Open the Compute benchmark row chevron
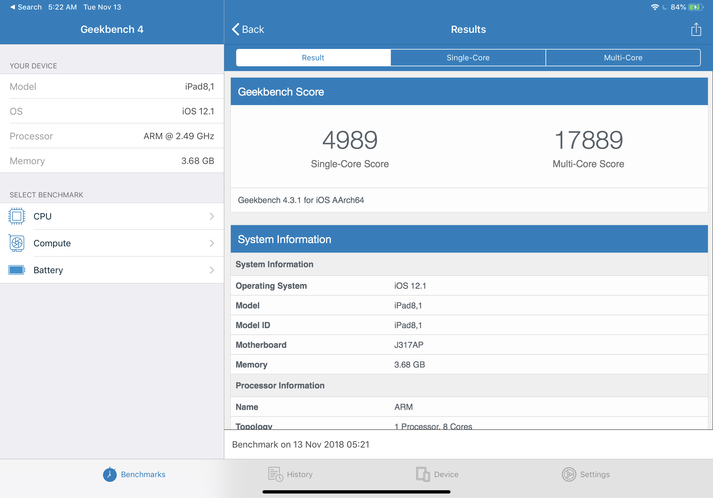The height and width of the screenshot is (498, 713). (212, 243)
